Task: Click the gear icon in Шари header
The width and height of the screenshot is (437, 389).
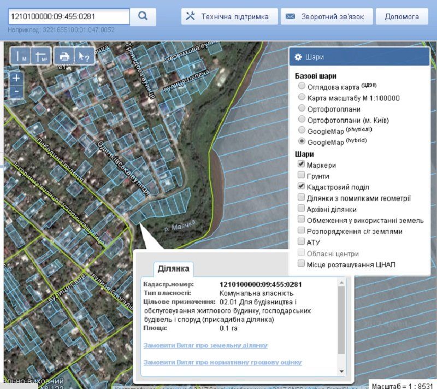Action: [298, 57]
